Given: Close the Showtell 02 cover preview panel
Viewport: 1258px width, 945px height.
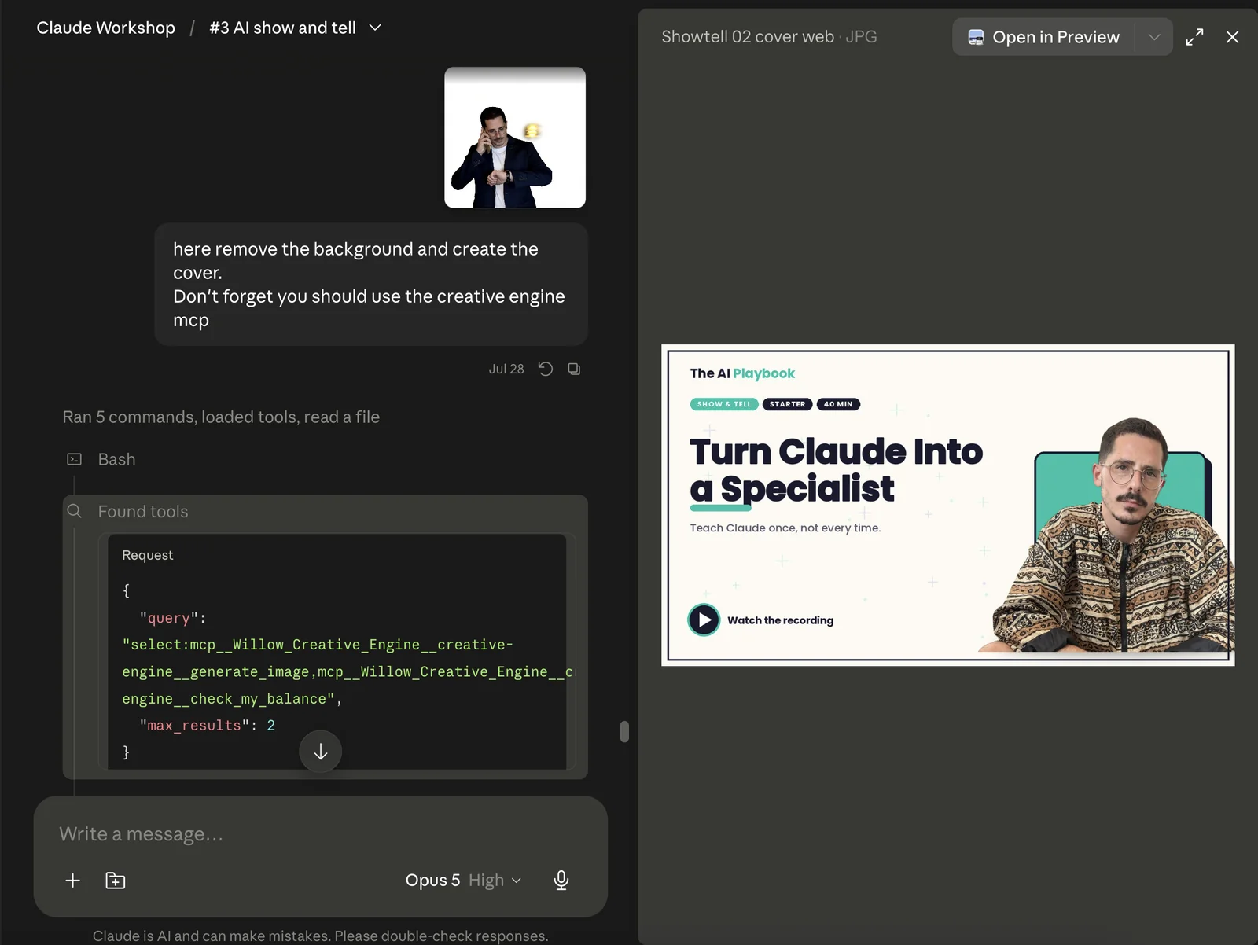Looking at the screenshot, I should tap(1232, 37).
